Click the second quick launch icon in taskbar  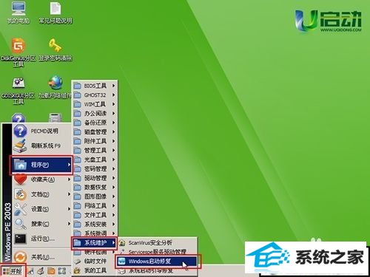[x=41, y=271]
